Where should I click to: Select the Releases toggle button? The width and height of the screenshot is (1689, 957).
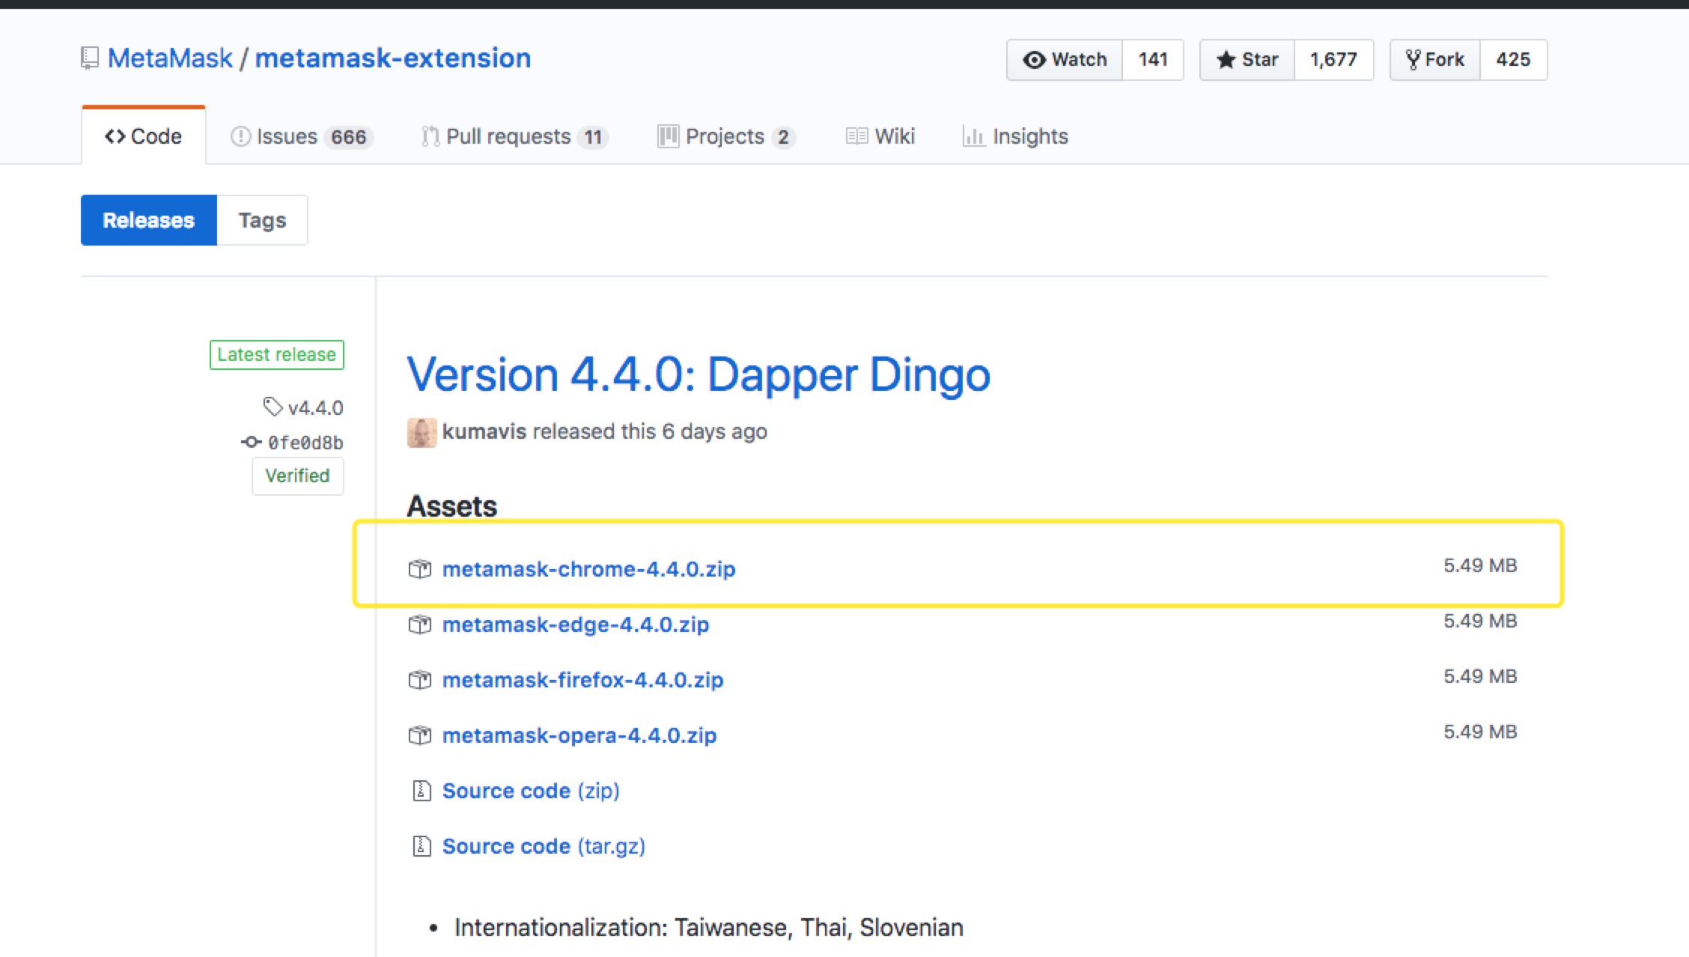pos(148,220)
